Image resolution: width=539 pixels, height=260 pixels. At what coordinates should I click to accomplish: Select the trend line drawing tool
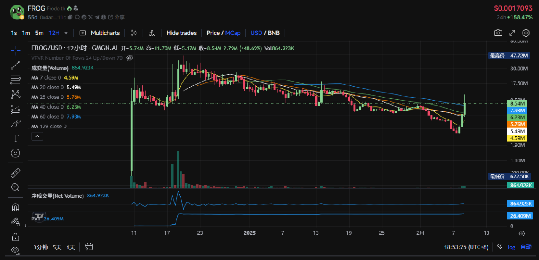pyautogui.click(x=16, y=65)
